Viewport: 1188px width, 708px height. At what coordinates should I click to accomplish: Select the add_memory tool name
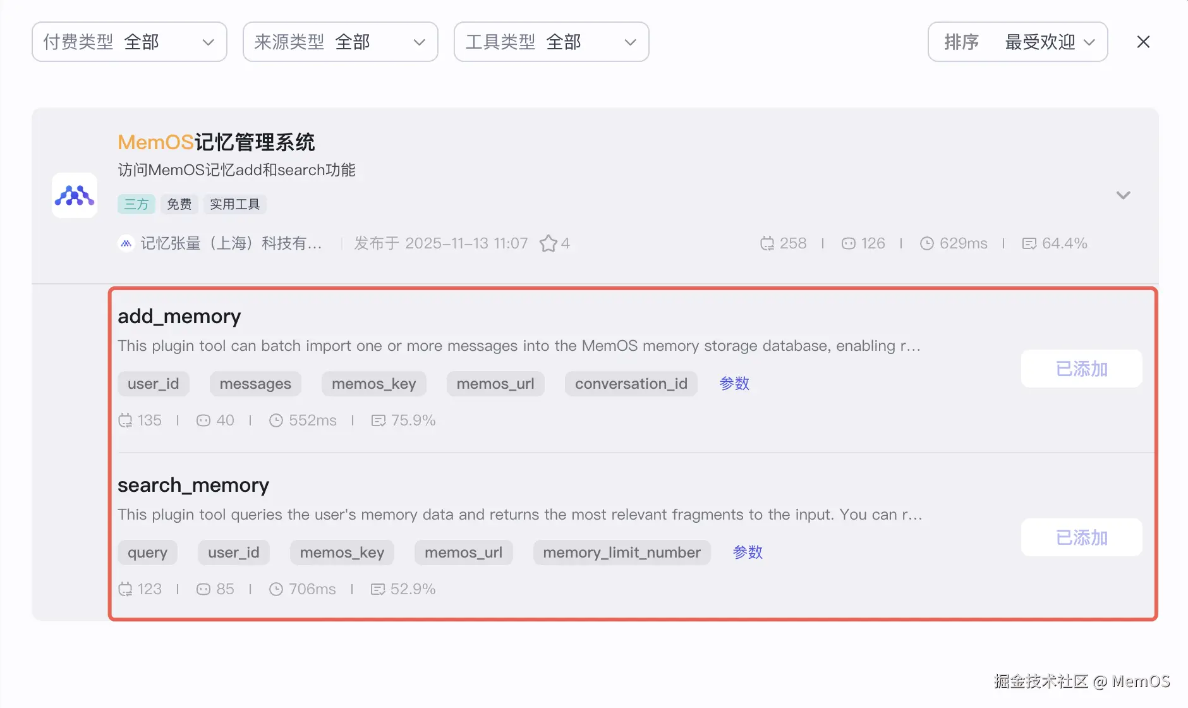pyautogui.click(x=179, y=316)
